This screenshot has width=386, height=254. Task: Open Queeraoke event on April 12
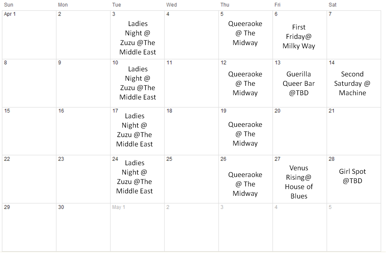245,83
